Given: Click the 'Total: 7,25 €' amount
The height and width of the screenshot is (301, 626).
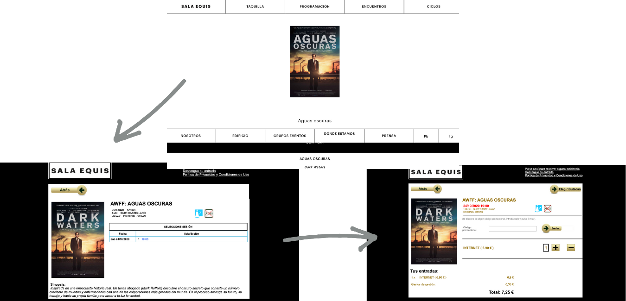Looking at the screenshot, I should tap(501, 292).
